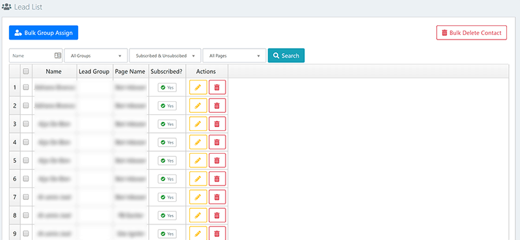This screenshot has width=520, height=240.
Task: Edit lead in row 4 with pencil icon
Action: (198, 142)
